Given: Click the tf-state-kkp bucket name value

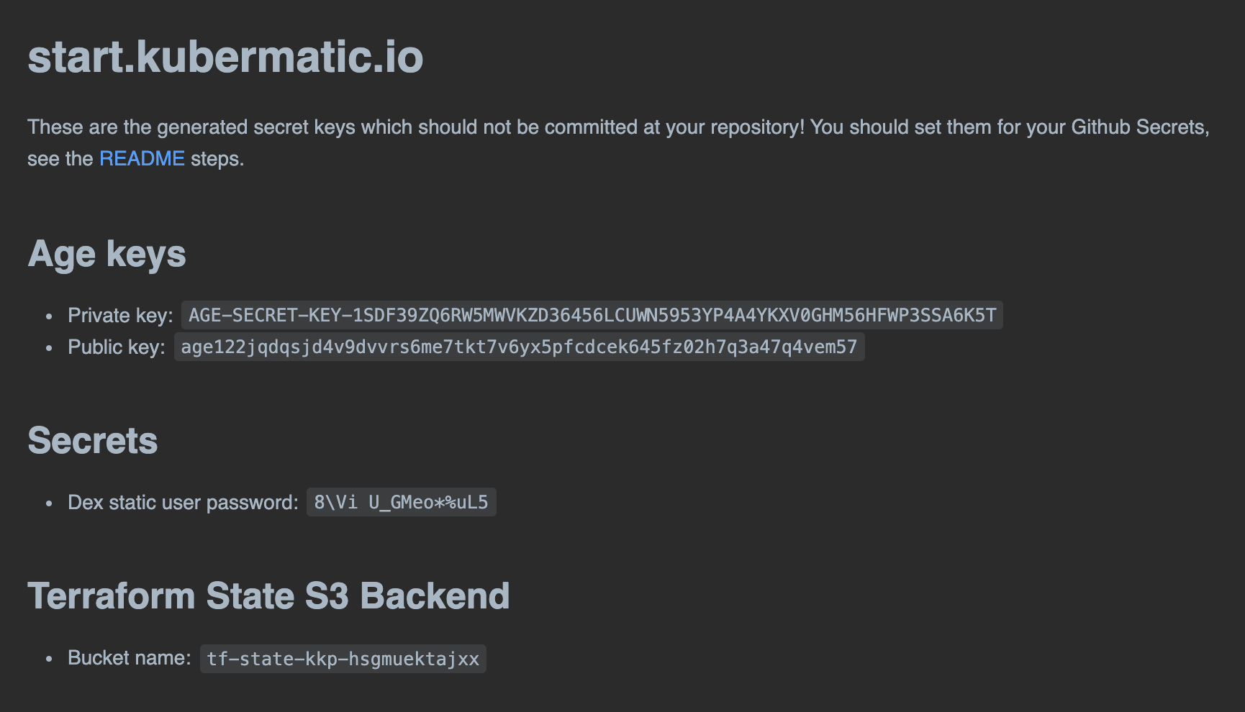Looking at the screenshot, I should [343, 659].
